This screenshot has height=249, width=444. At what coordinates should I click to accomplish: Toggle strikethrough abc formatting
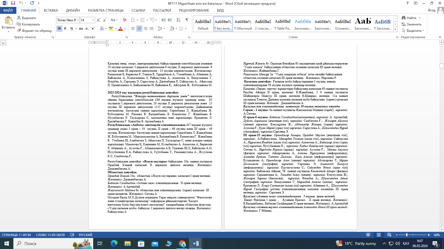click(81, 28)
